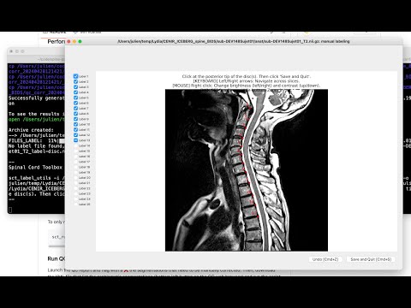411x308 pixels.
Task: Click the labeling window title bar
Action: point(234,41)
